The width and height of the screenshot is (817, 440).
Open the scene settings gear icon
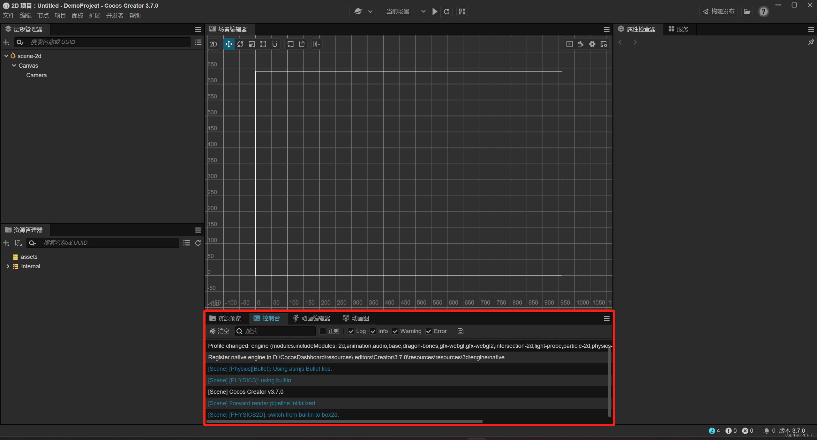tap(592, 44)
